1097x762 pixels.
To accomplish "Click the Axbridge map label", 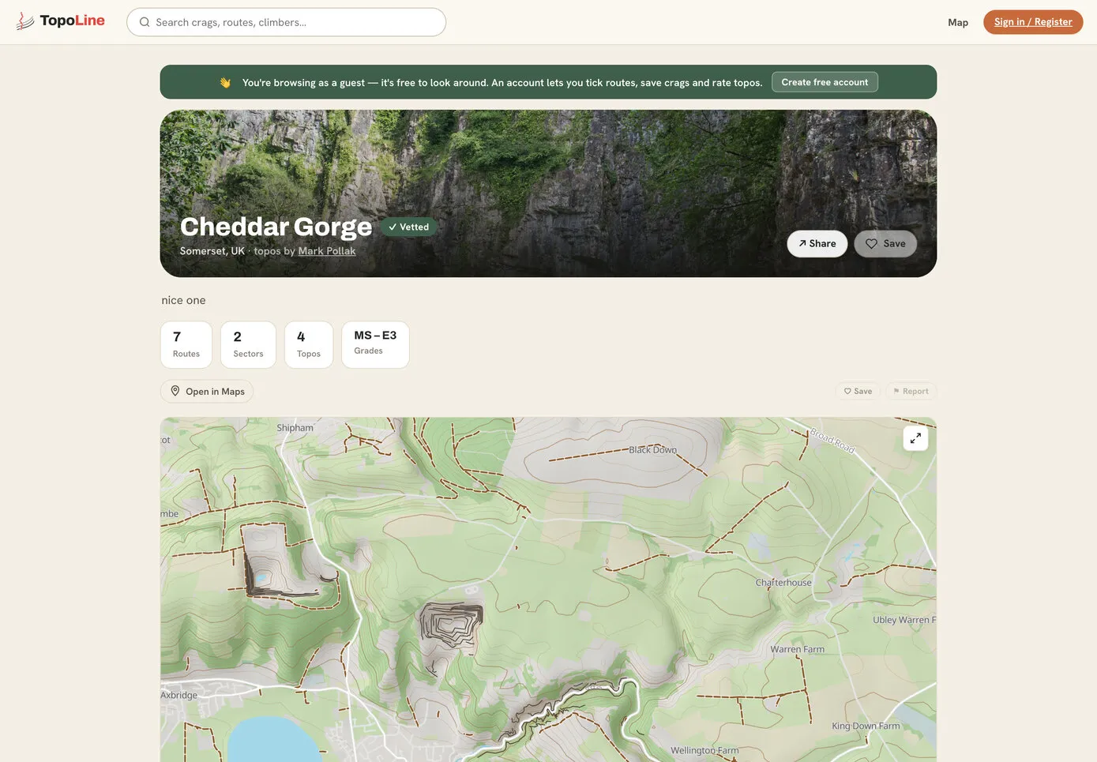I will click(179, 696).
